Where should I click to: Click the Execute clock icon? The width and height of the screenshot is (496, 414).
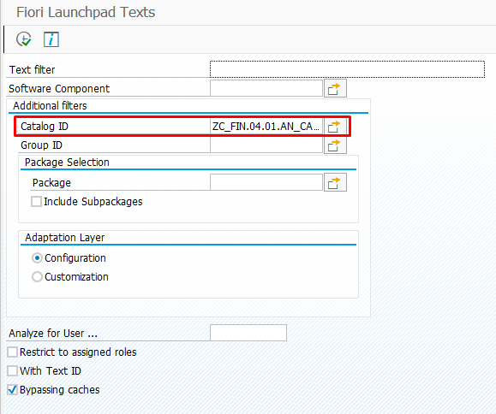[24, 39]
